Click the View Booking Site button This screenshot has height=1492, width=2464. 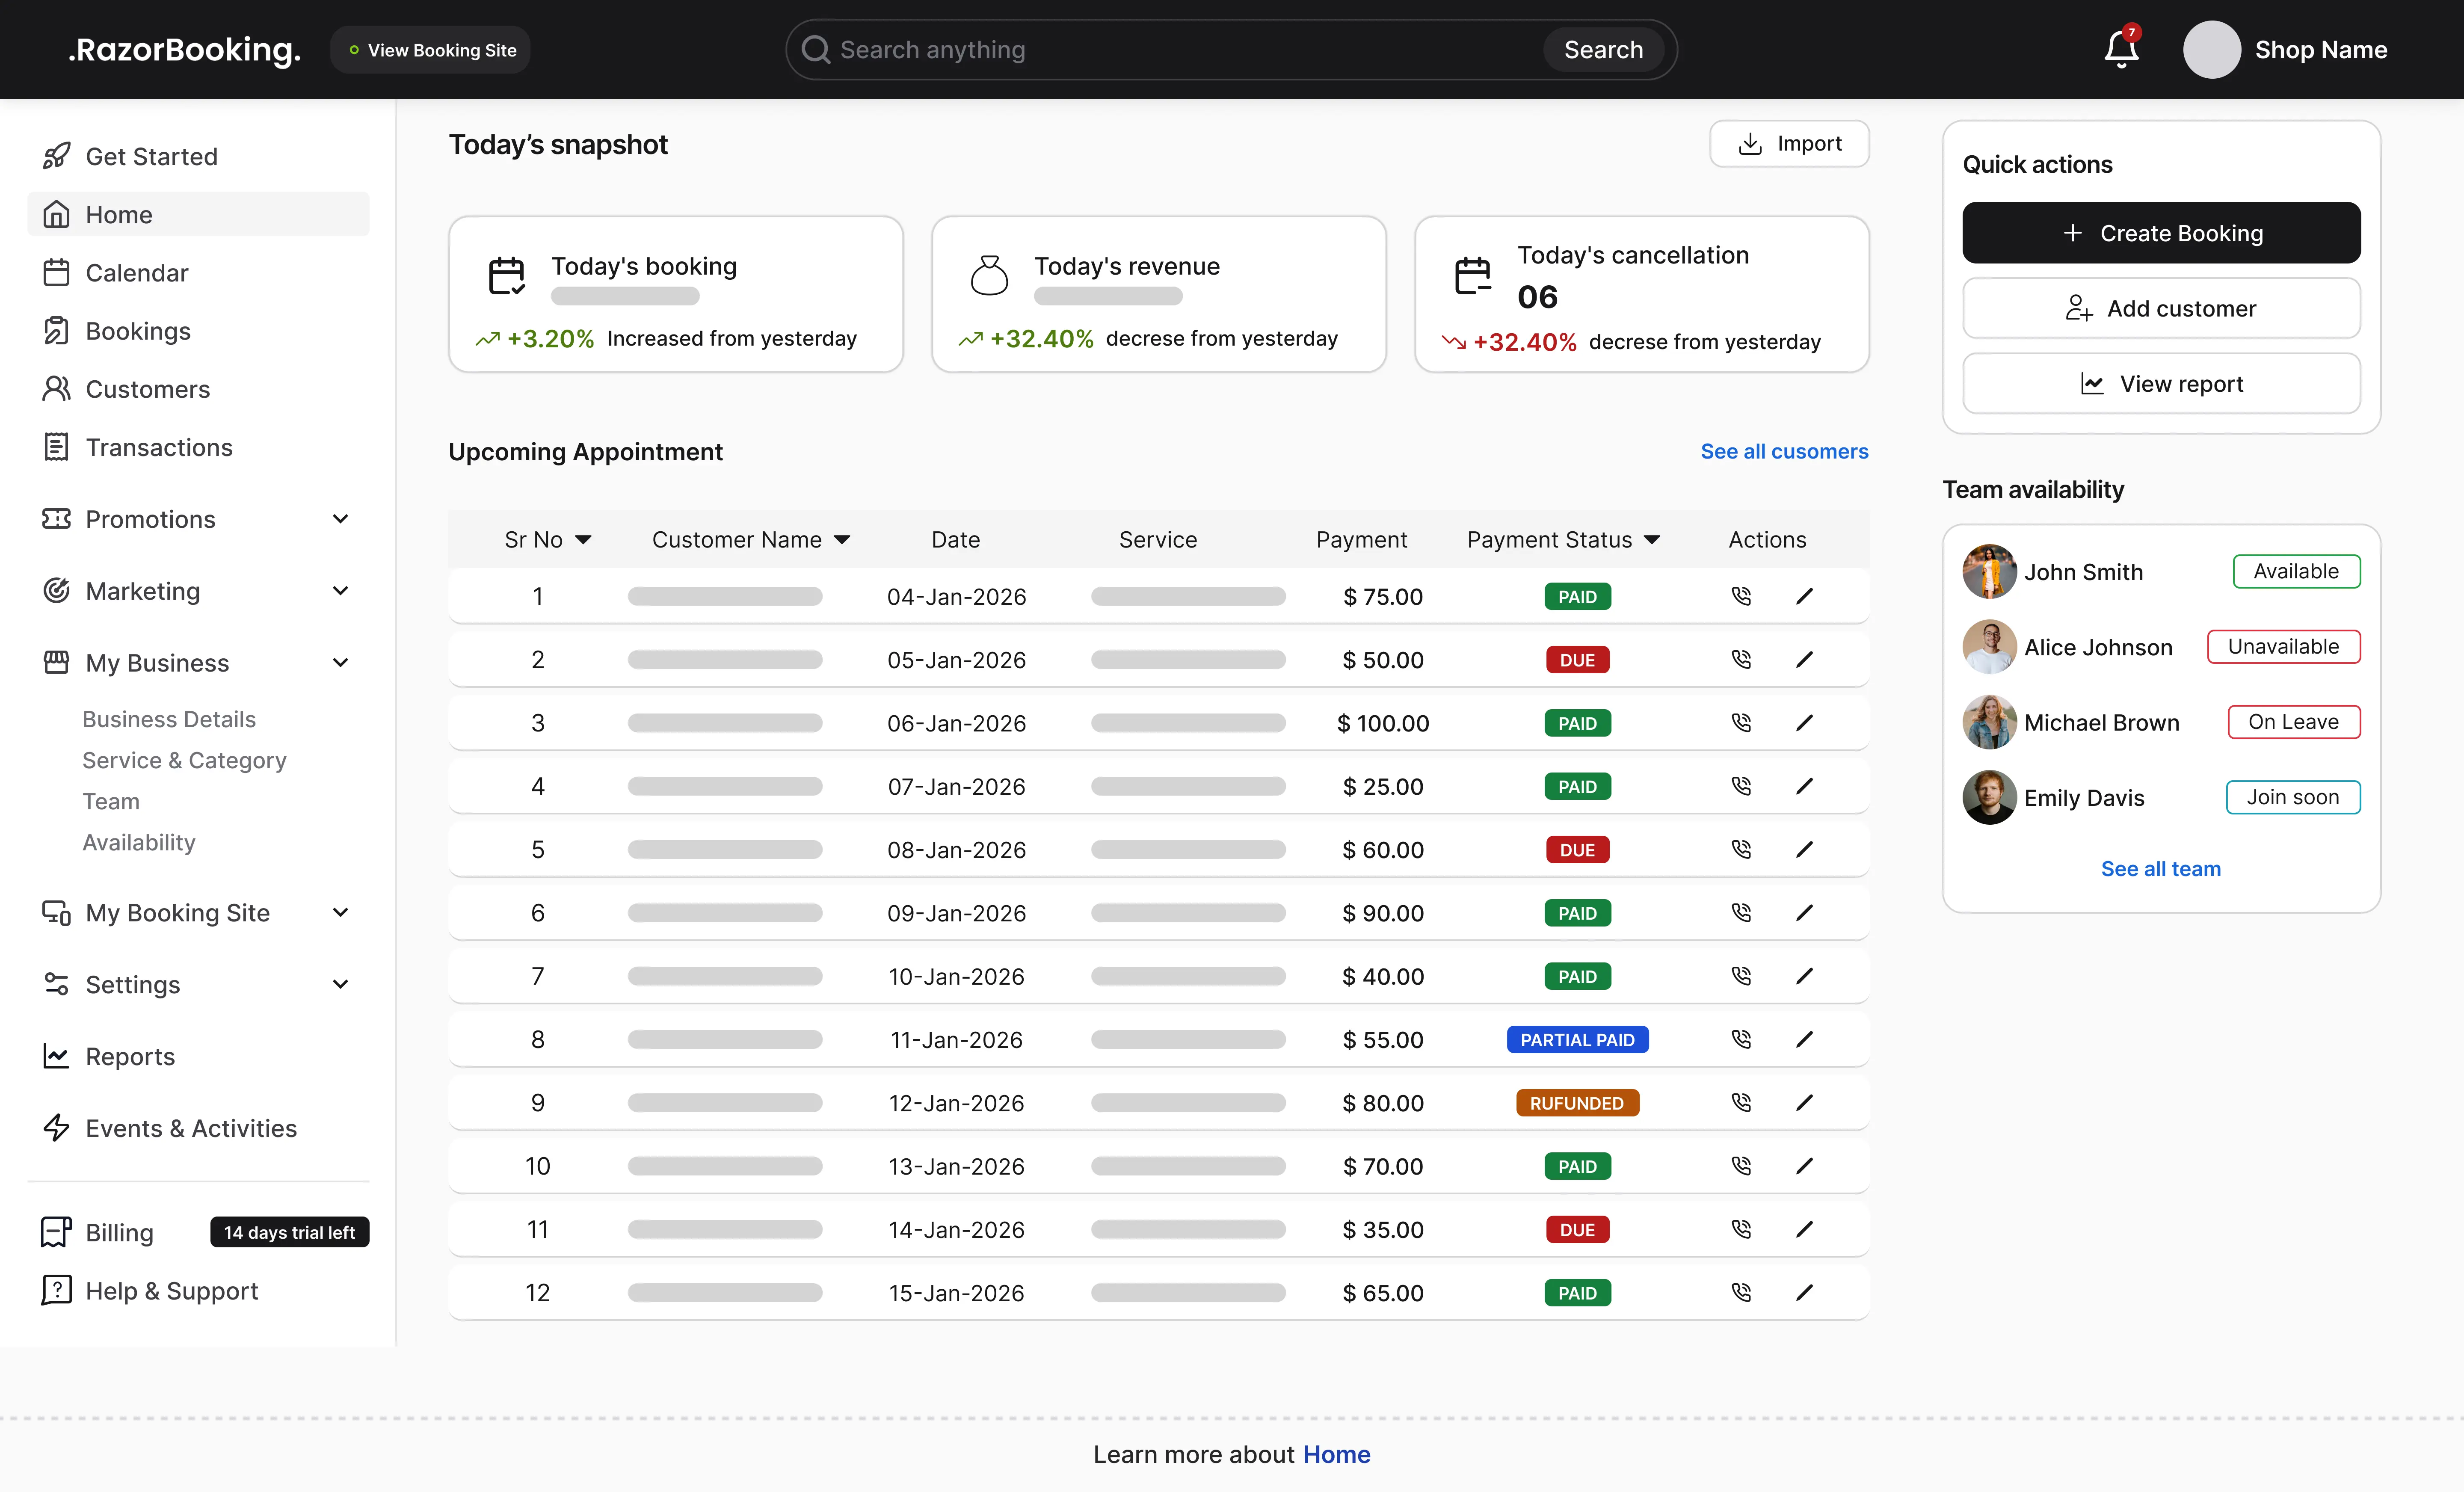430,50
